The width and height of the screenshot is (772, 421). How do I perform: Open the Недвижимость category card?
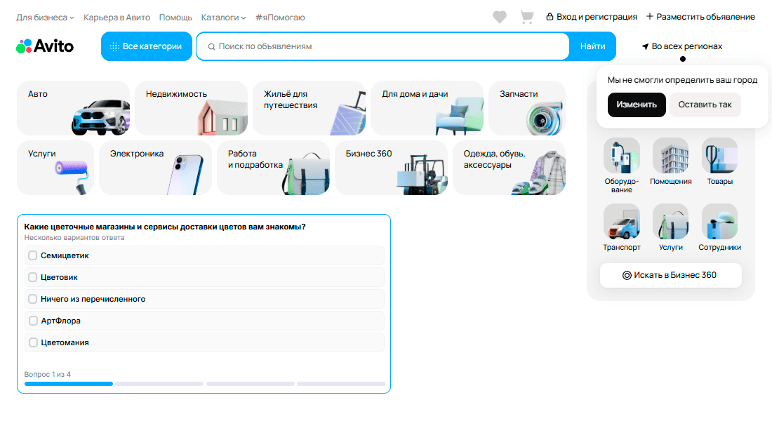[191, 108]
